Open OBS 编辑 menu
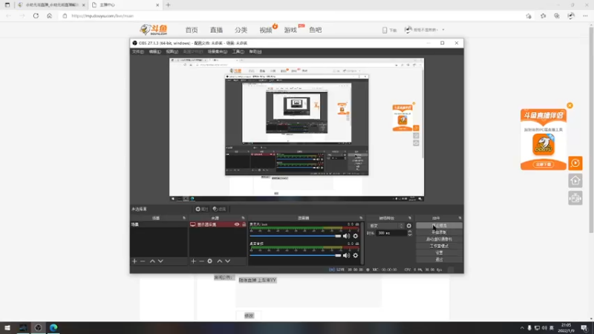 154,51
